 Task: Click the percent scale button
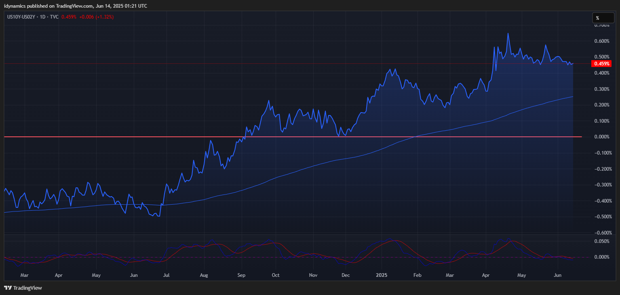(603, 18)
